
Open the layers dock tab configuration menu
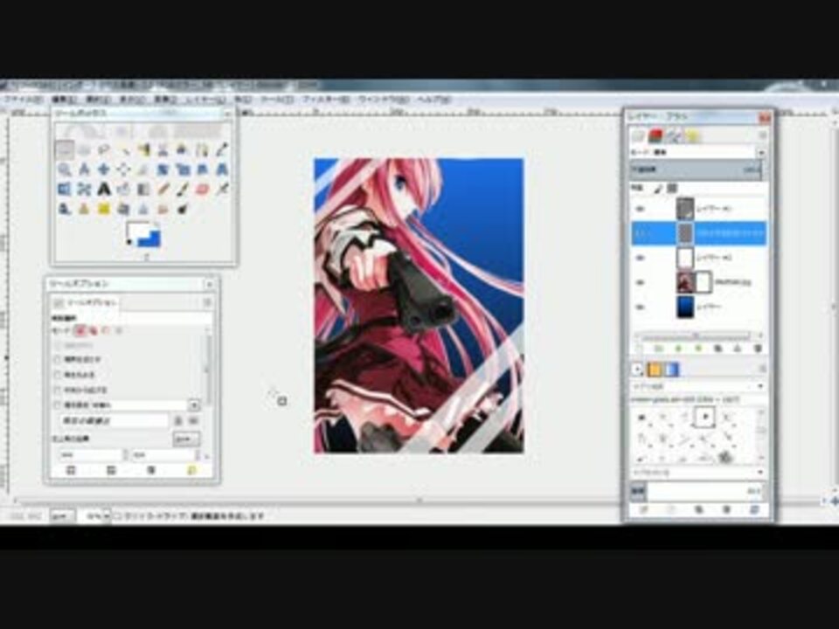click(x=762, y=136)
